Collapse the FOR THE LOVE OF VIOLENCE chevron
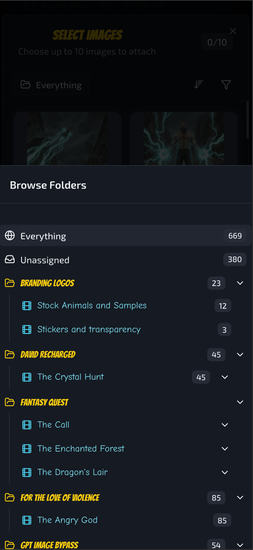The height and width of the screenshot is (550, 253). [x=240, y=497]
